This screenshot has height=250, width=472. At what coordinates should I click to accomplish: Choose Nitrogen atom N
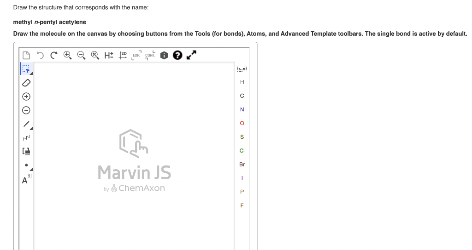pyautogui.click(x=242, y=109)
